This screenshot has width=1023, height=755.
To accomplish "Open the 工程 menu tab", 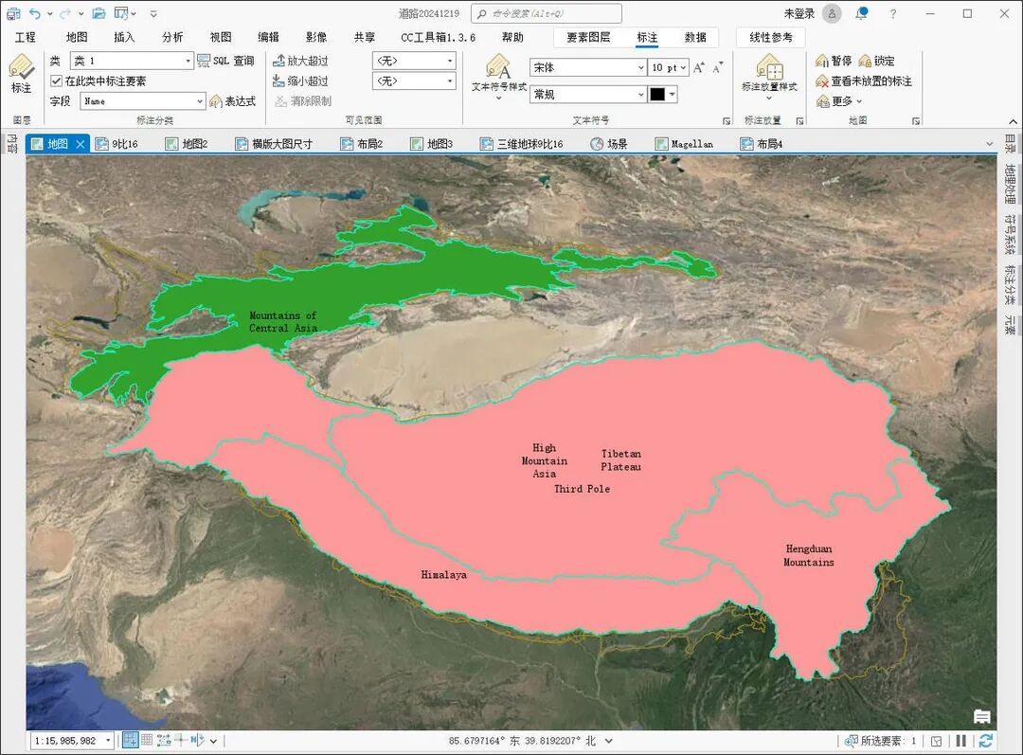I will pyautogui.click(x=26, y=37).
